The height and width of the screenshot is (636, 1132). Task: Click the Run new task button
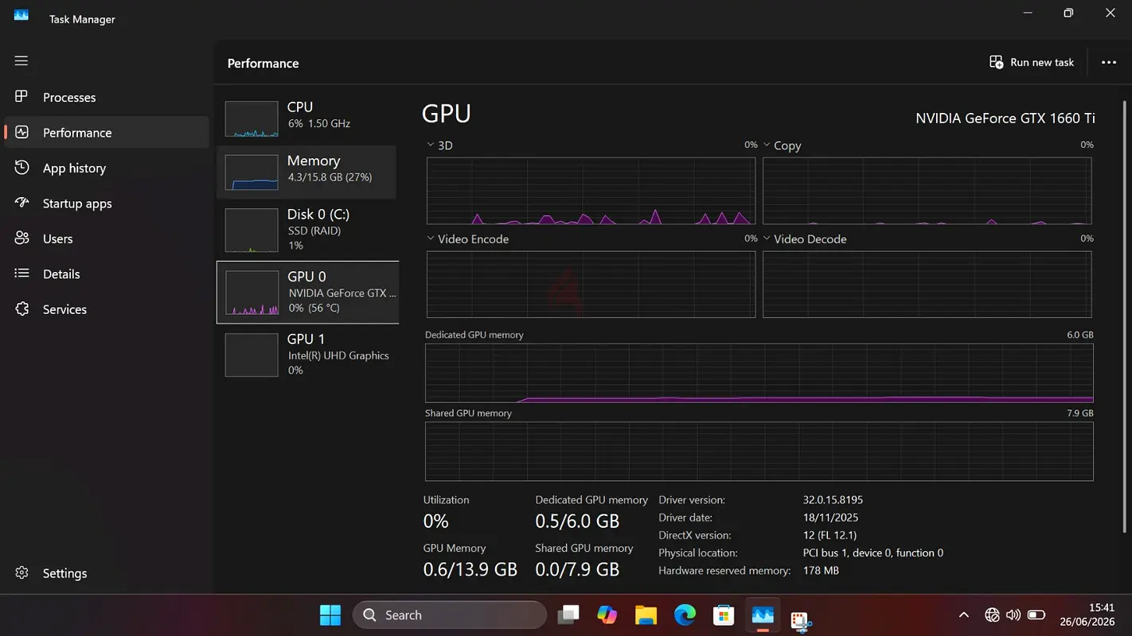1032,62
